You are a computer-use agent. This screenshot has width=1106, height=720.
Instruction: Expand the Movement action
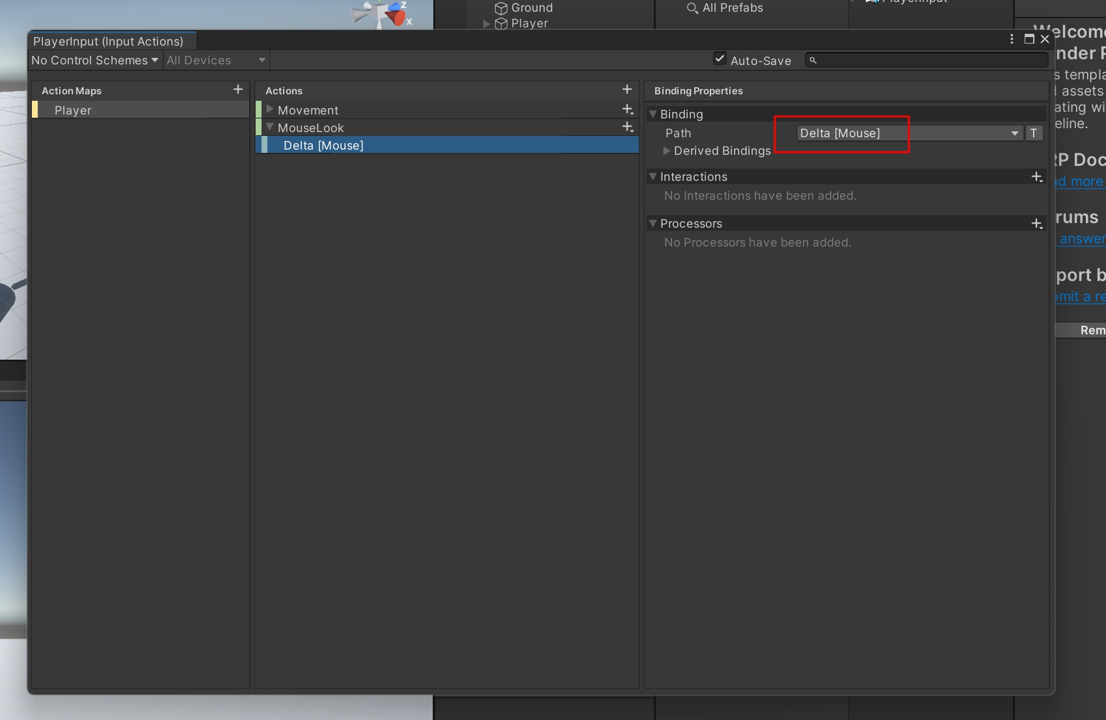(270, 109)
